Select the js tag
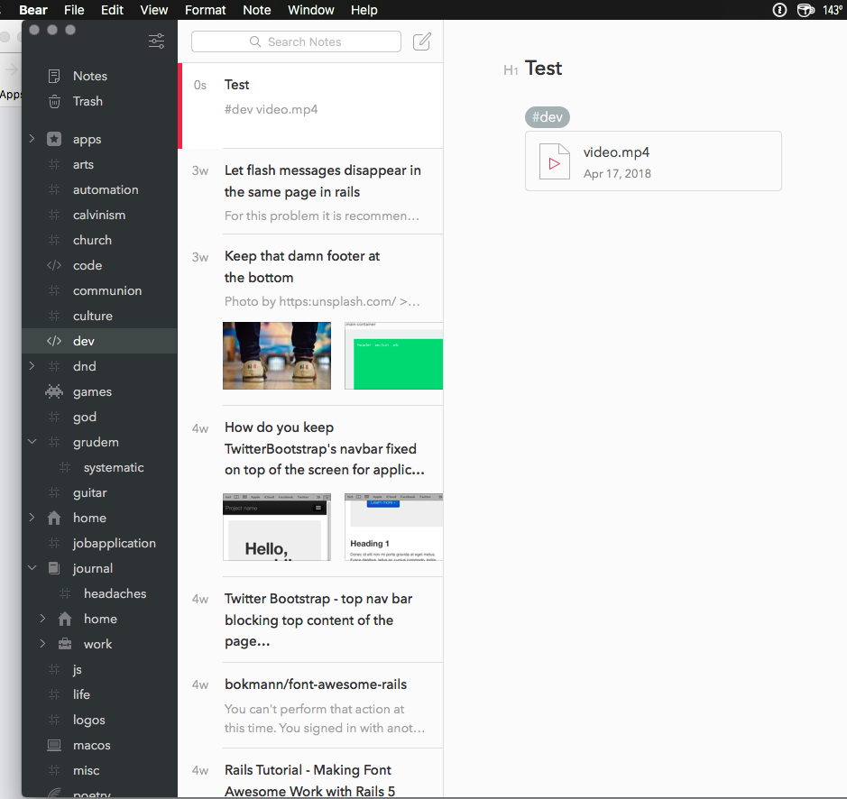 pos(78,669)
